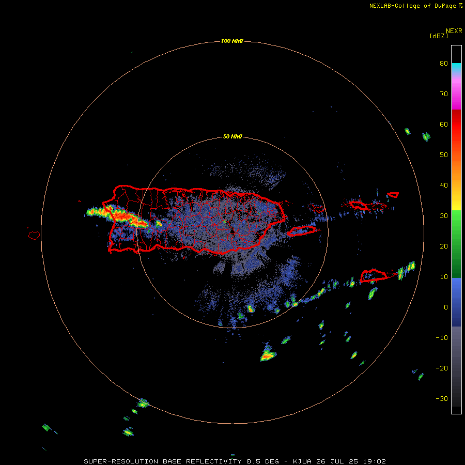
Task: Click the 50 value on the dBZ scale
Action: tap(444, 155)
